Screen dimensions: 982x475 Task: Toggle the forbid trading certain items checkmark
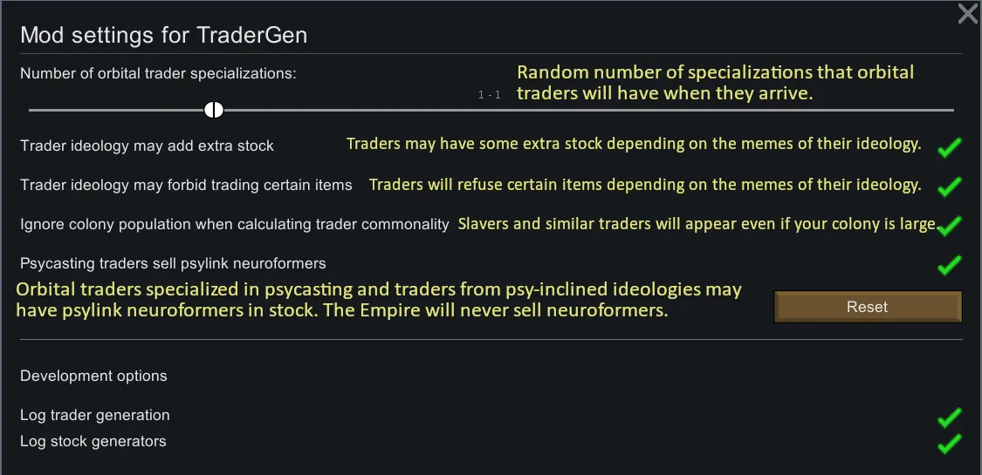pyautogui.click(x=949, y=186)
